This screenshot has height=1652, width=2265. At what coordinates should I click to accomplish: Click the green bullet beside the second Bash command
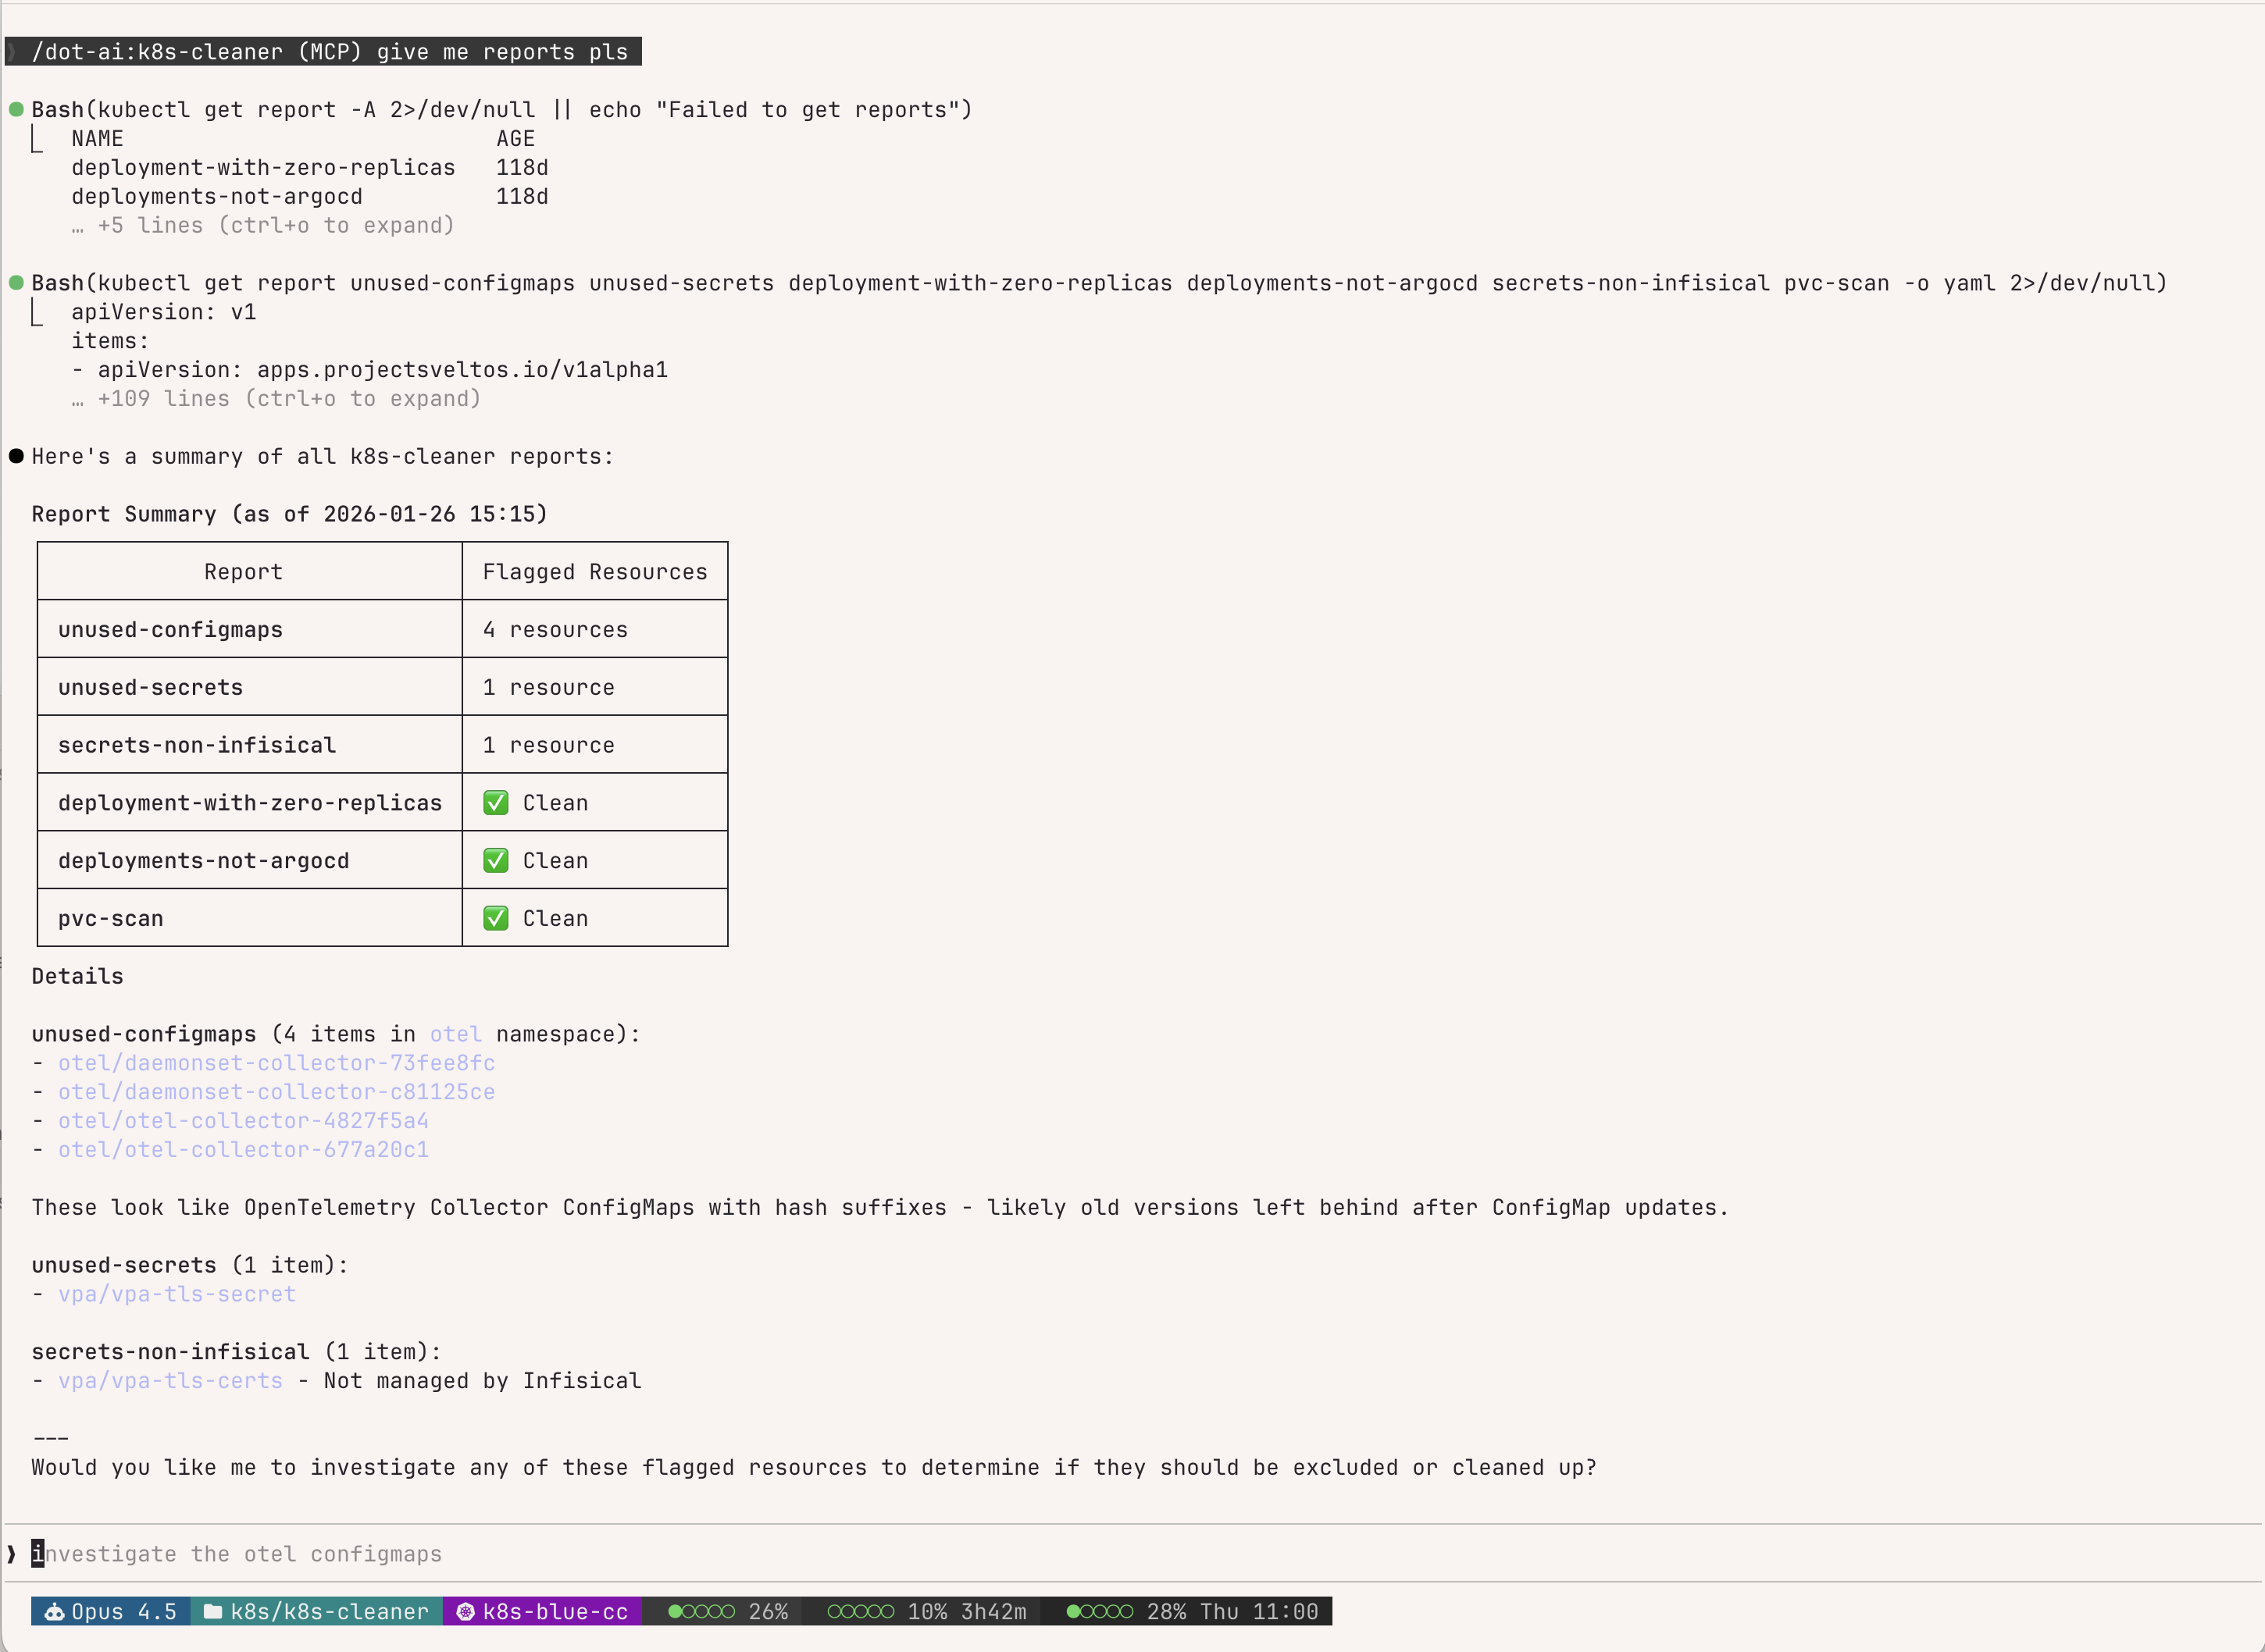(x=15, y=283)
